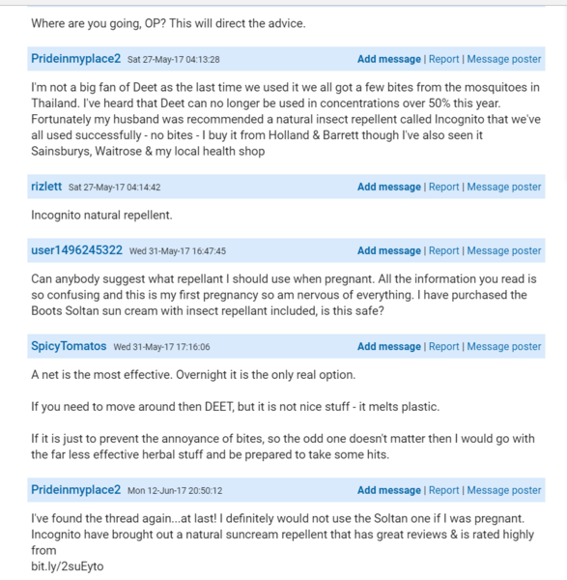Add message on SpicyTomatos's post
Screen dimensions: 567x580
click(x=389, y=347)
